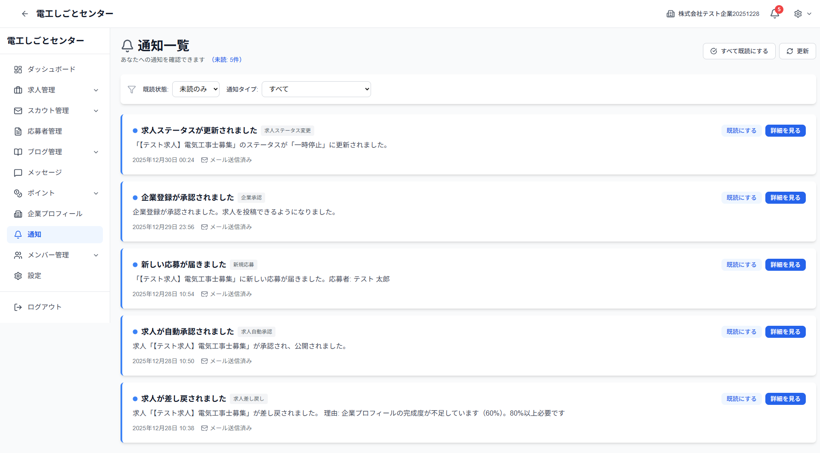The image size is (820, 453).
Task: Open the 既読状態 filter dropdown
Action: pyautogui.click(x=195, y=89)
